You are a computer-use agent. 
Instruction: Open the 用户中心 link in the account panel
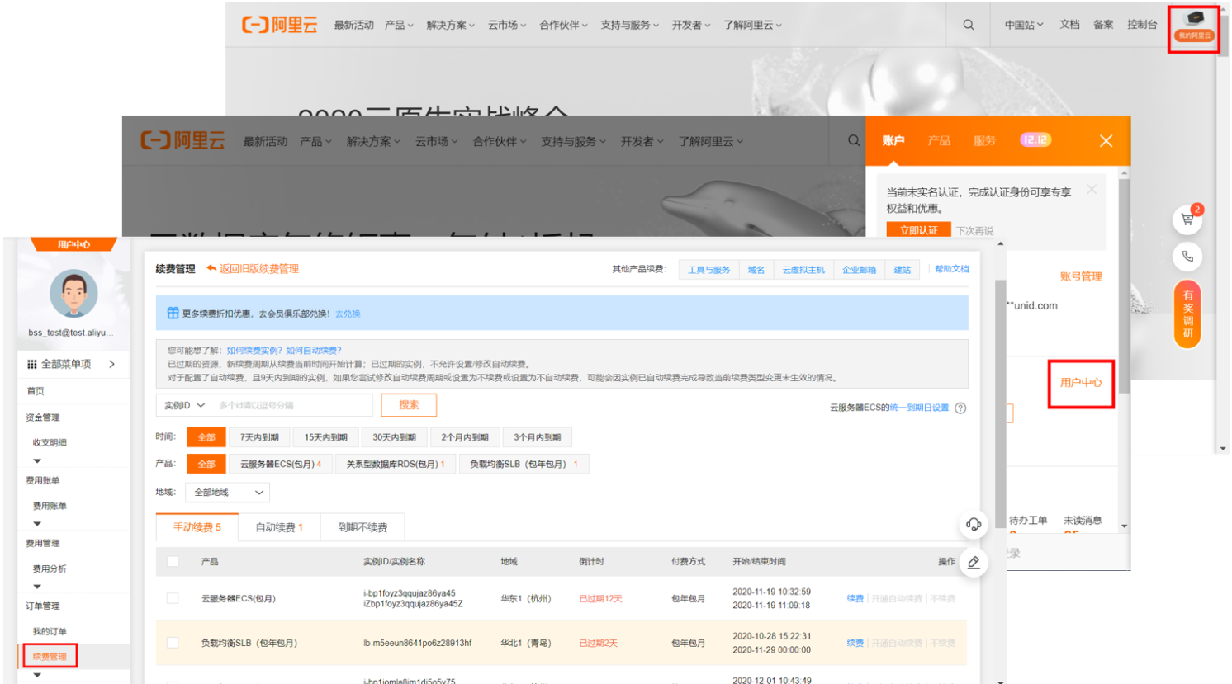tap(1081, 383)
